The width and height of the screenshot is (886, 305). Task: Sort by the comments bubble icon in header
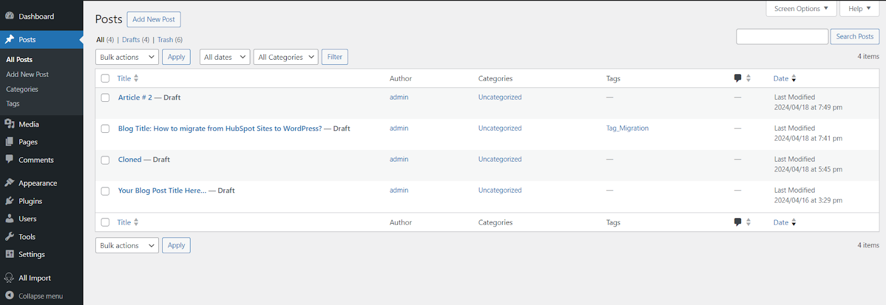738,79
